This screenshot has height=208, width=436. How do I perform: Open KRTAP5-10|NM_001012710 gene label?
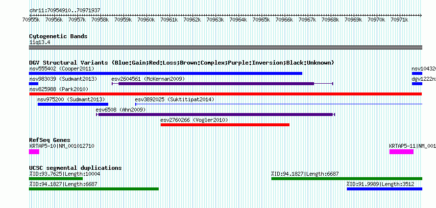click(x=62, y=146)
